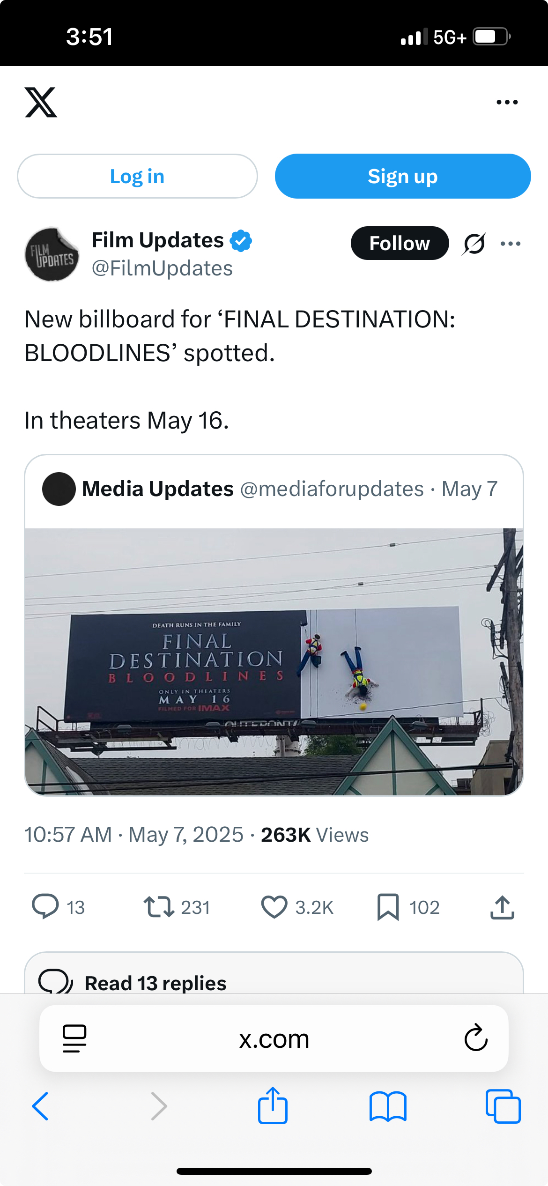The height and width of the screenshot is (1186, 548).
Task: Bookmark the post
Action: pyautogui.click(x=388, y=907)
